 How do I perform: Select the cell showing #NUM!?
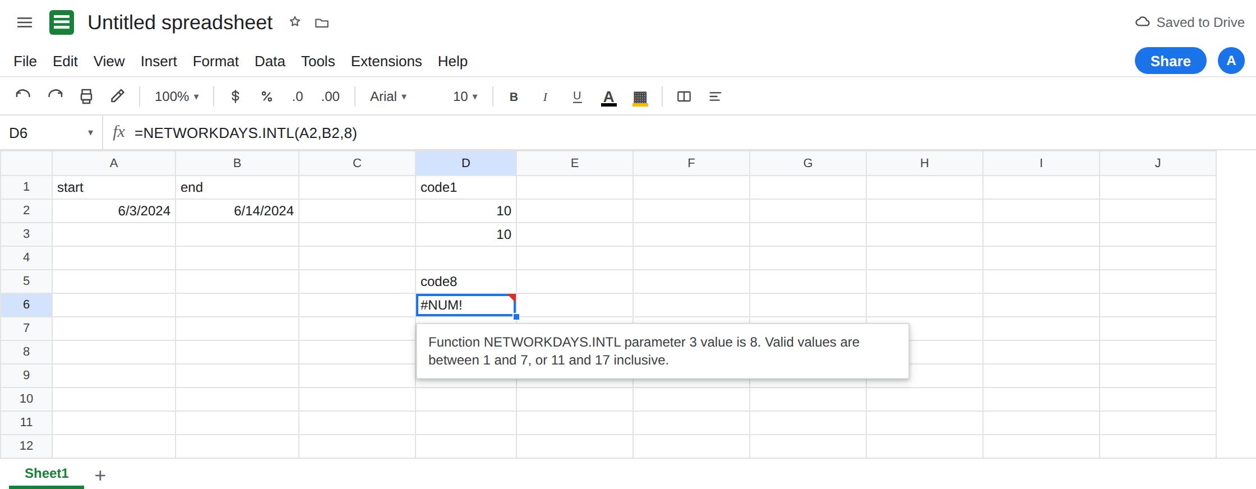click(466, 305)
